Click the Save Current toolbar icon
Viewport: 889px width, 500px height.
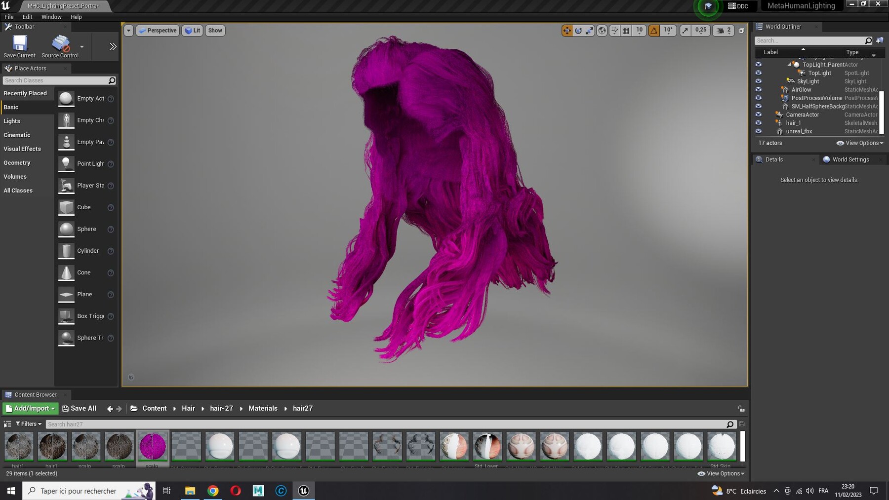coord(20,46)
